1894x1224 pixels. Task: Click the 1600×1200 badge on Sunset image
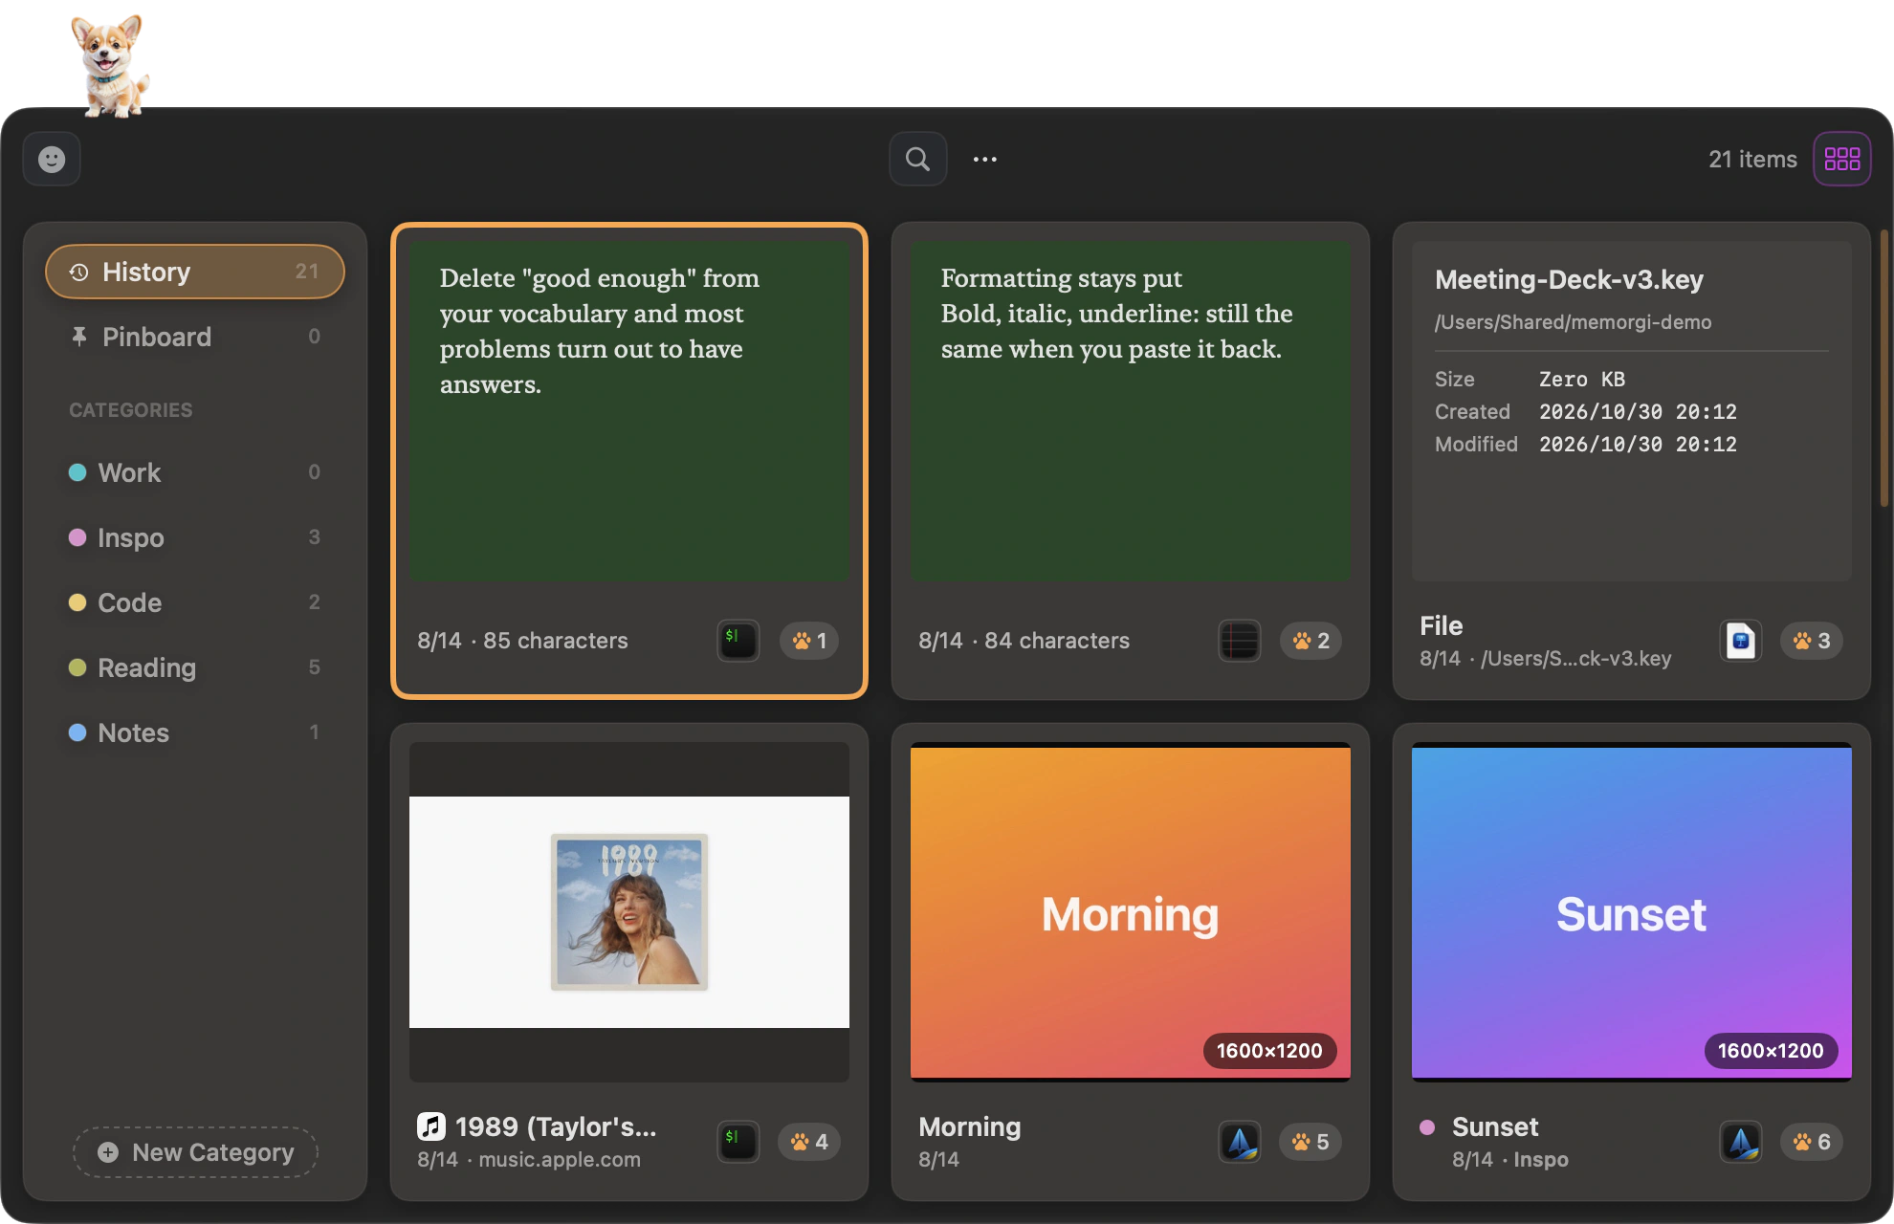coord(1771,1051)
